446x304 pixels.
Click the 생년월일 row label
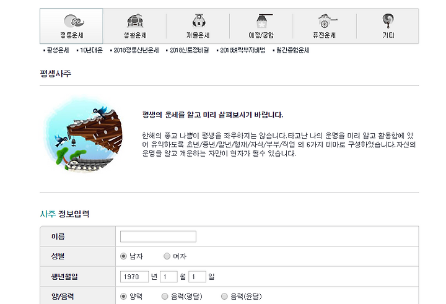64,276
